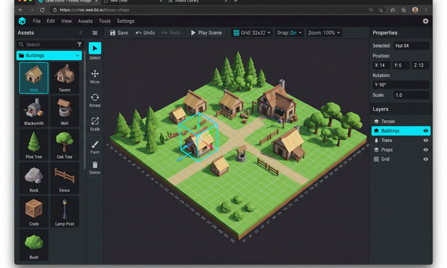This screenshot has height=268, width=447.
Task: Click the stone well in the village scene
Action: pyautogui.click(x=241, y=154)
